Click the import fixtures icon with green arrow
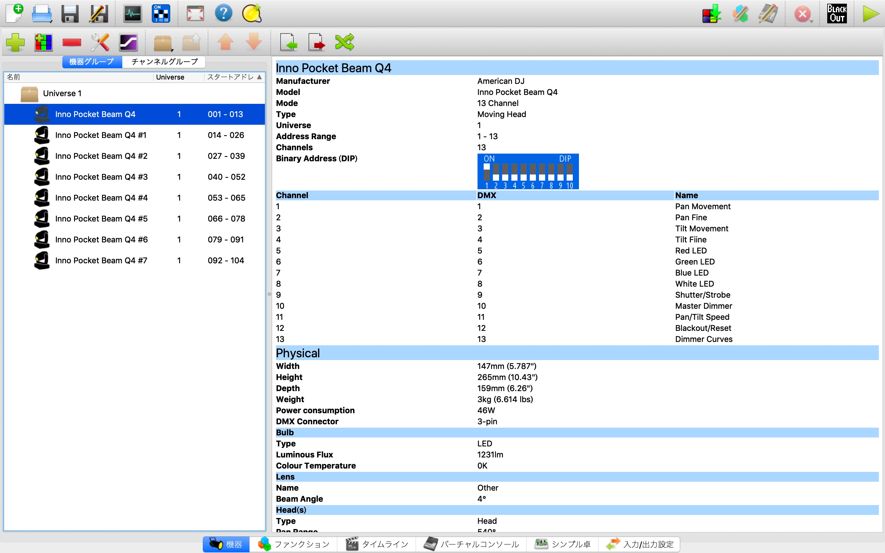Screen dimensions: 885x553 coord(289,42)
